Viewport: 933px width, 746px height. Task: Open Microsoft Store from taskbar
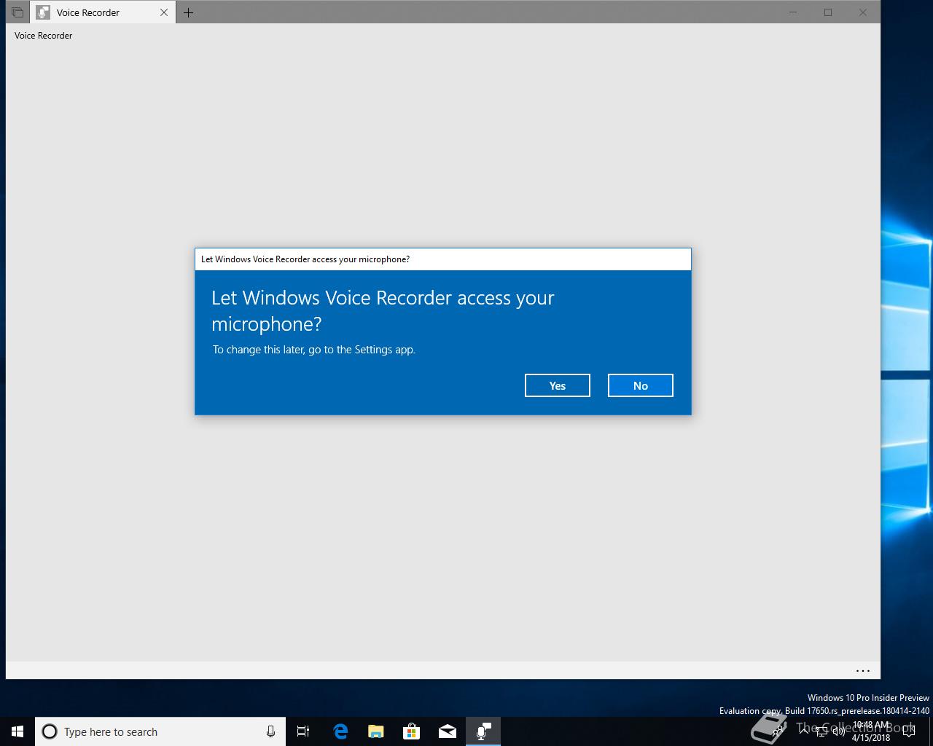[x=411, y=731]
